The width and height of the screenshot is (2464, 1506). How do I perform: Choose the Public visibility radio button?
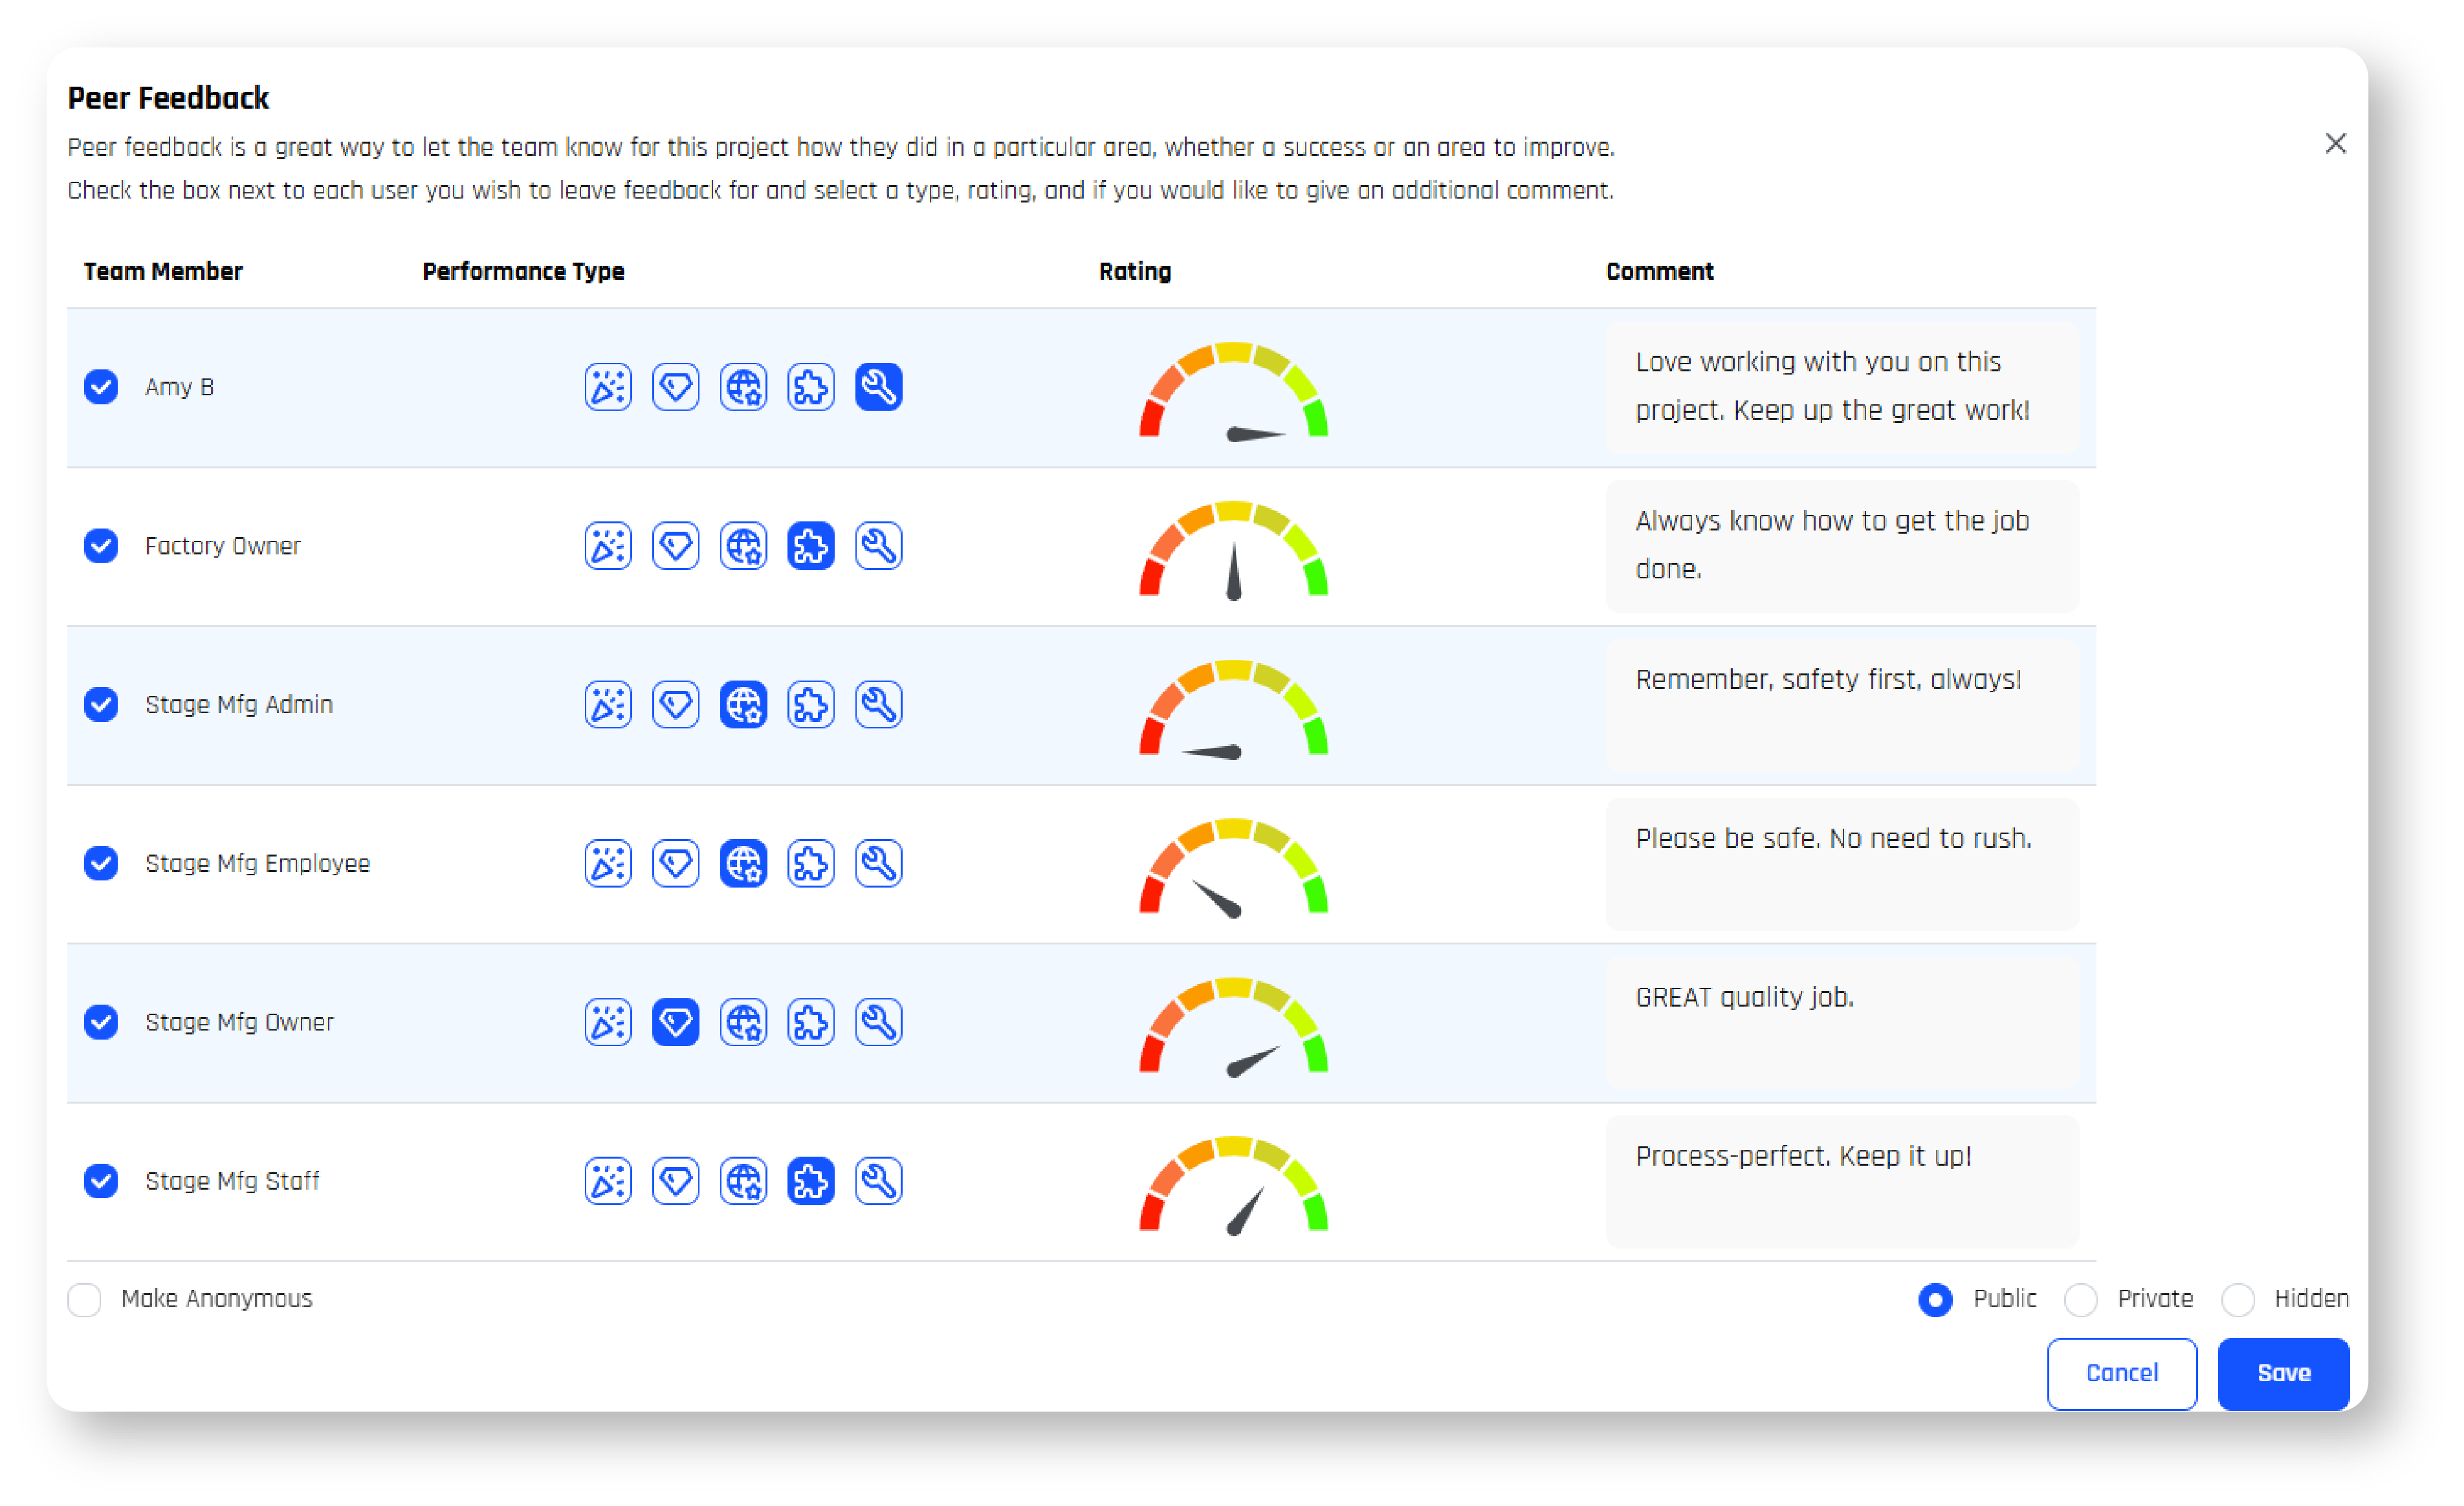pos(1935,1300)
